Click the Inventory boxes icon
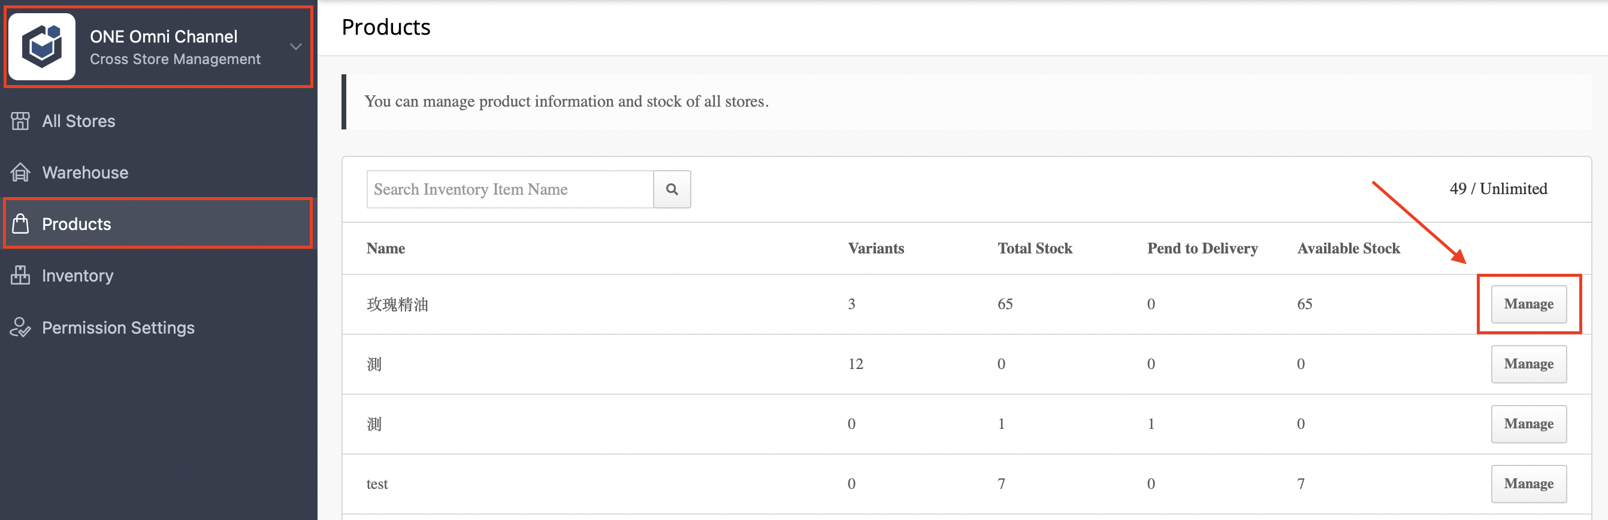This screenshot has height=520, width=1608. pos(20,276)
